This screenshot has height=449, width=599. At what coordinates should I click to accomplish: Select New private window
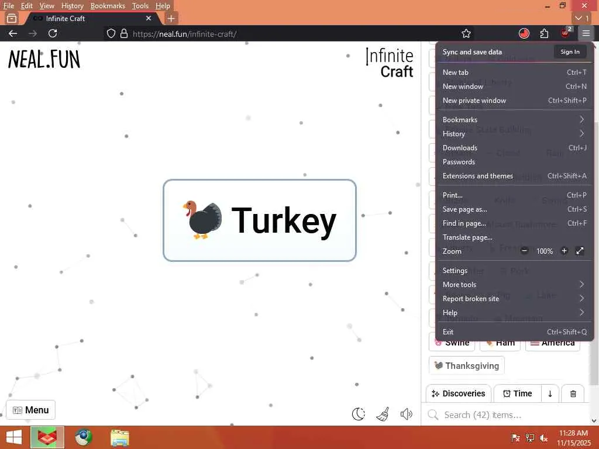coord(515,101)
